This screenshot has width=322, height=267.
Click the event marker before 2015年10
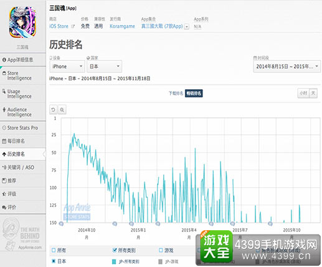coord(270,224)
